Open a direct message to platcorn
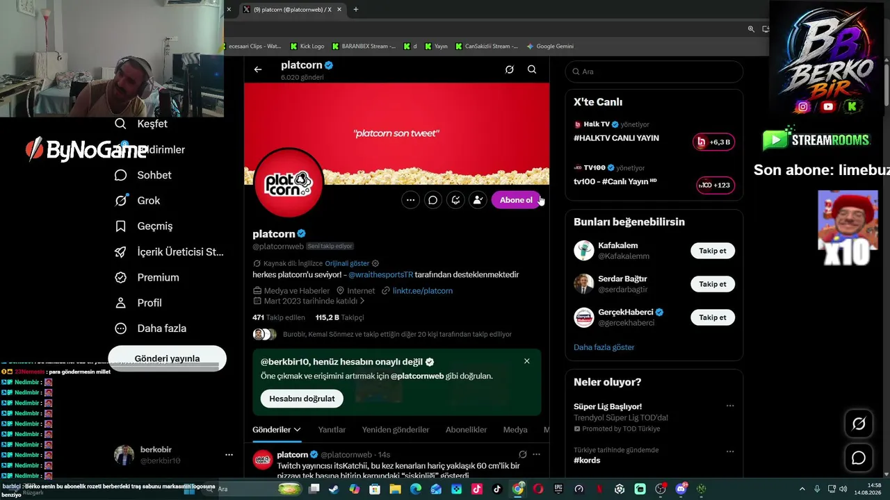Image resolution: width=890 pixels, height=500 pixels. pos(432,200)
